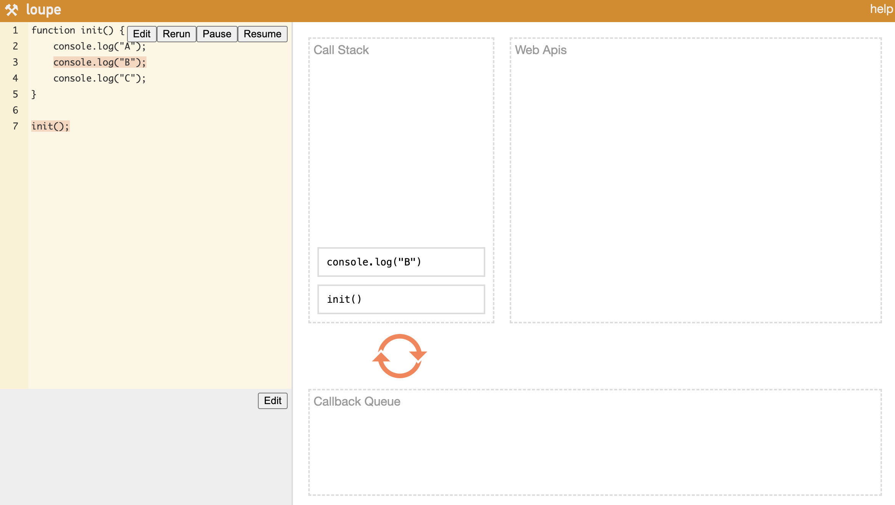This screenshot has width=895, height=505.
Task: Click the highlighted console.log("B") code line
Action: click(x=100, y=62)
